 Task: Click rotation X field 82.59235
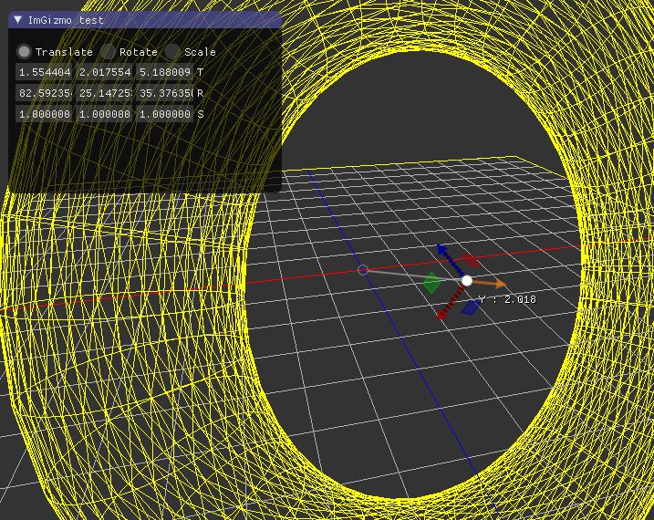pos(44,93)
